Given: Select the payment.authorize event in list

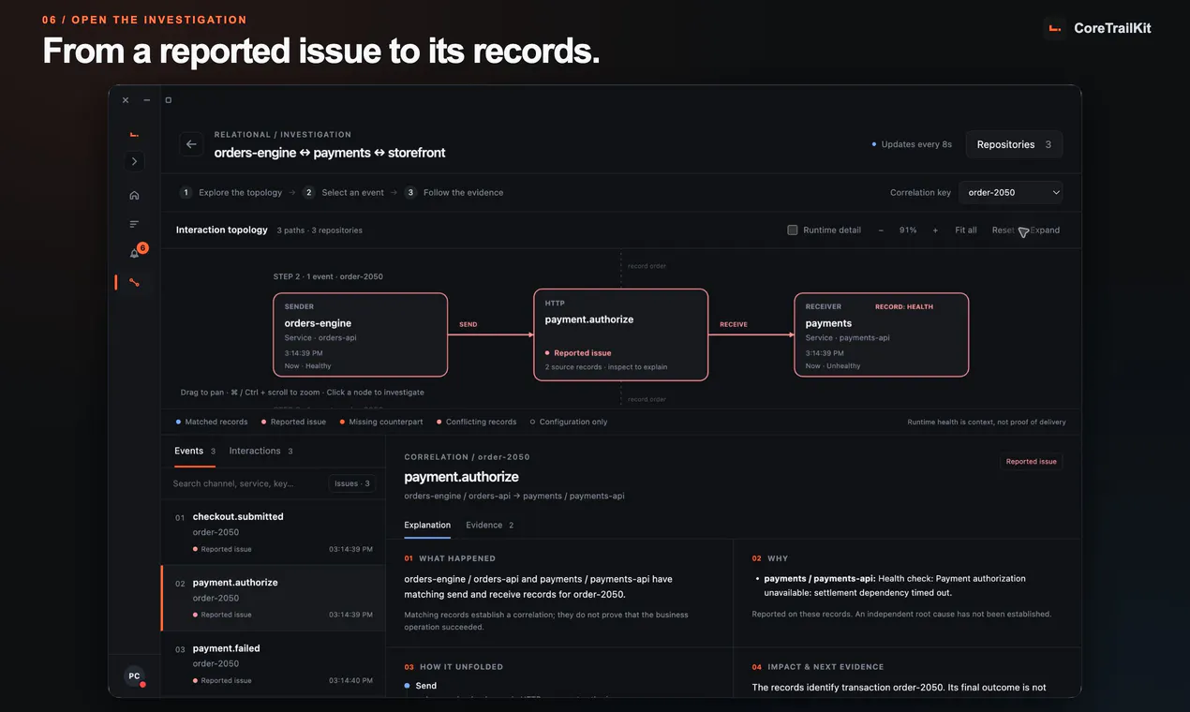Looking at the screenshot, I should [x=274, y=598].
